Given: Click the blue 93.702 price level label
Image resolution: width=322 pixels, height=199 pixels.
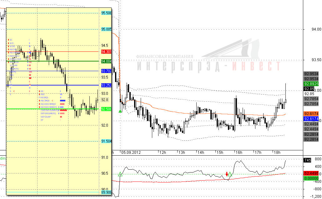Looking at the screenshot, I should coord(106,71).
